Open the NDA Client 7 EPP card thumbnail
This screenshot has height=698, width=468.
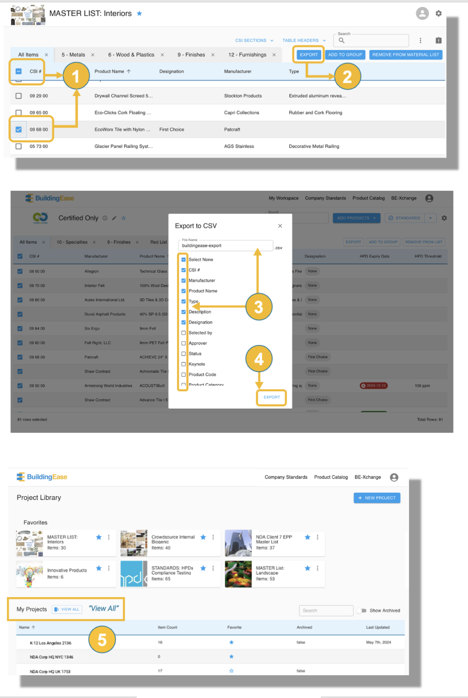238,543
